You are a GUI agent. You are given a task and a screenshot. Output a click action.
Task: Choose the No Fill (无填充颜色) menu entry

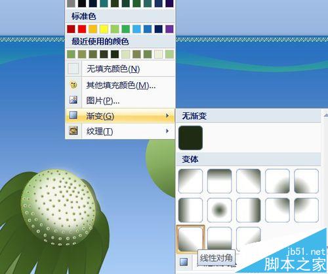120,69
